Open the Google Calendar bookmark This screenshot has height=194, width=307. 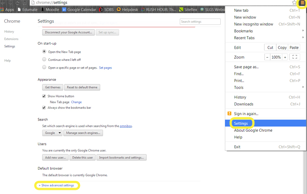click(x=79, y=9)
